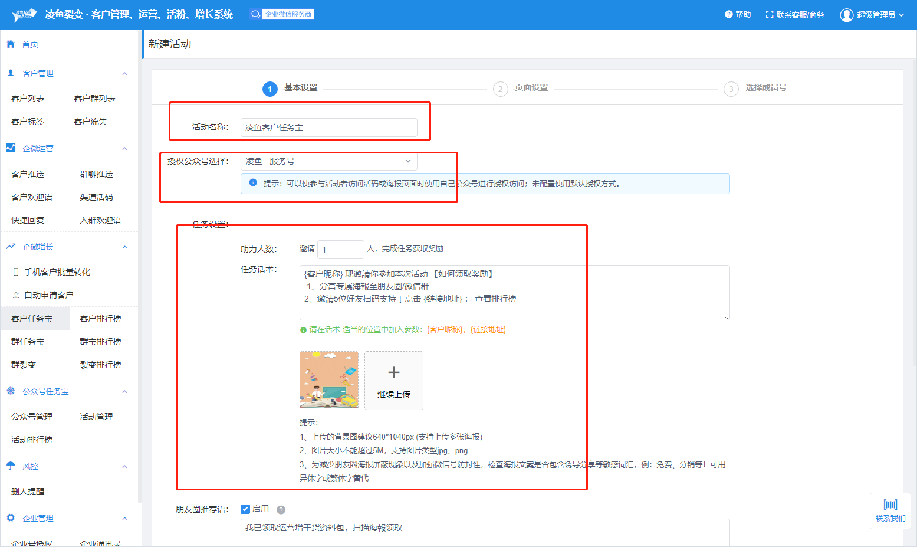Click the help question icon beside 启用

281,510
